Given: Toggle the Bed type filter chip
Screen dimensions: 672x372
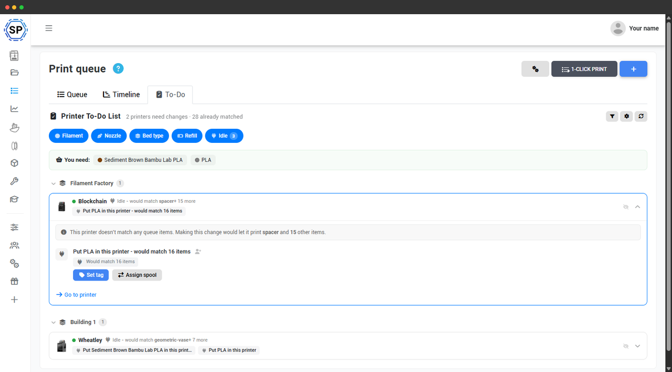Looking at the screenshot, I should (149, 136).
